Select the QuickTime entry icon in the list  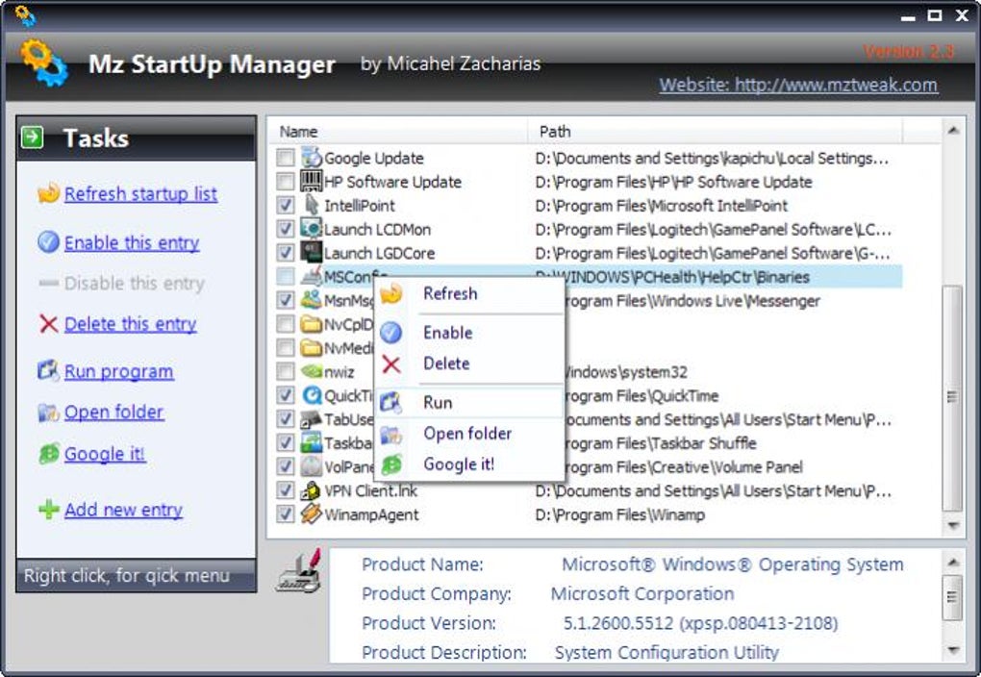point(312,395)
